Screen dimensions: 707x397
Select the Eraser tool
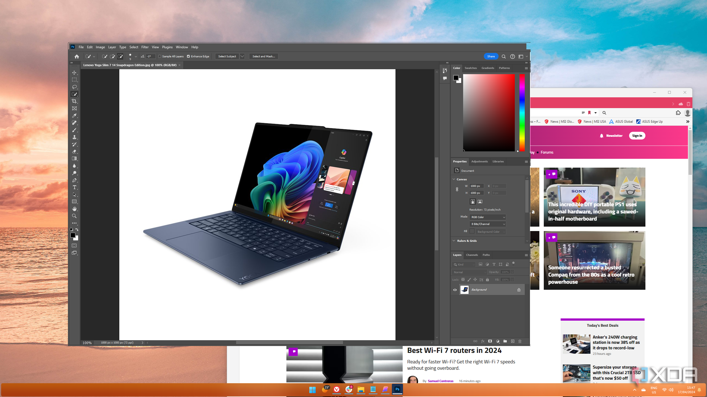coord(74,151)
